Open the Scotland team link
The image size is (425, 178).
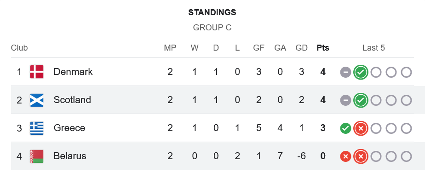[x=72, y=100]
